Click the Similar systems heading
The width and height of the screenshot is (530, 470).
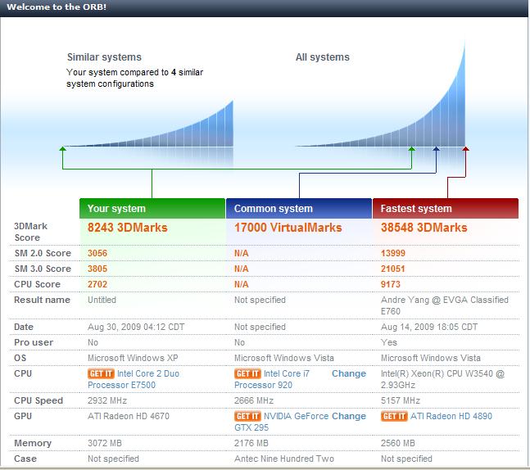point(104,56)
